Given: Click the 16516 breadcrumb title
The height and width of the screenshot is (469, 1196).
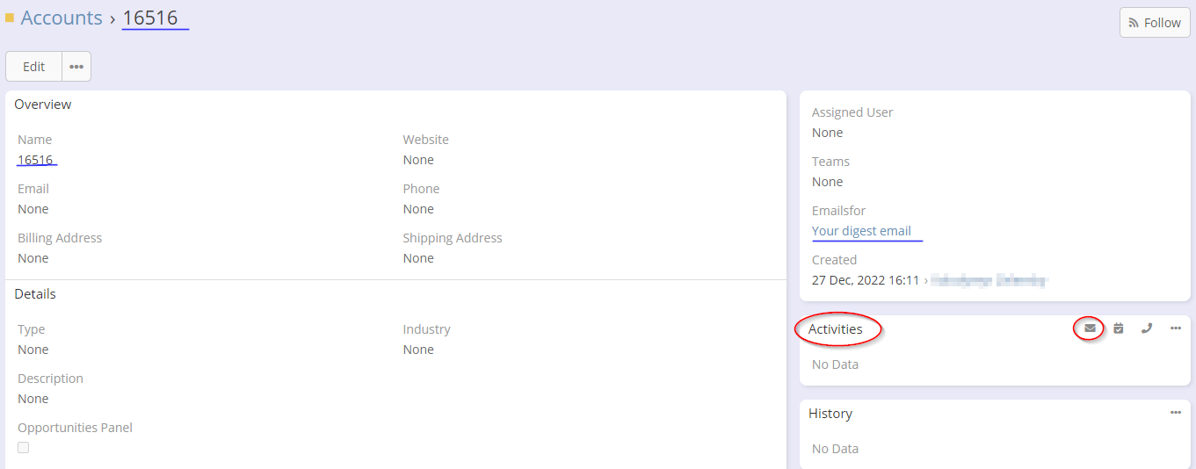Looking at the screenshot, I should coord(150,18).
